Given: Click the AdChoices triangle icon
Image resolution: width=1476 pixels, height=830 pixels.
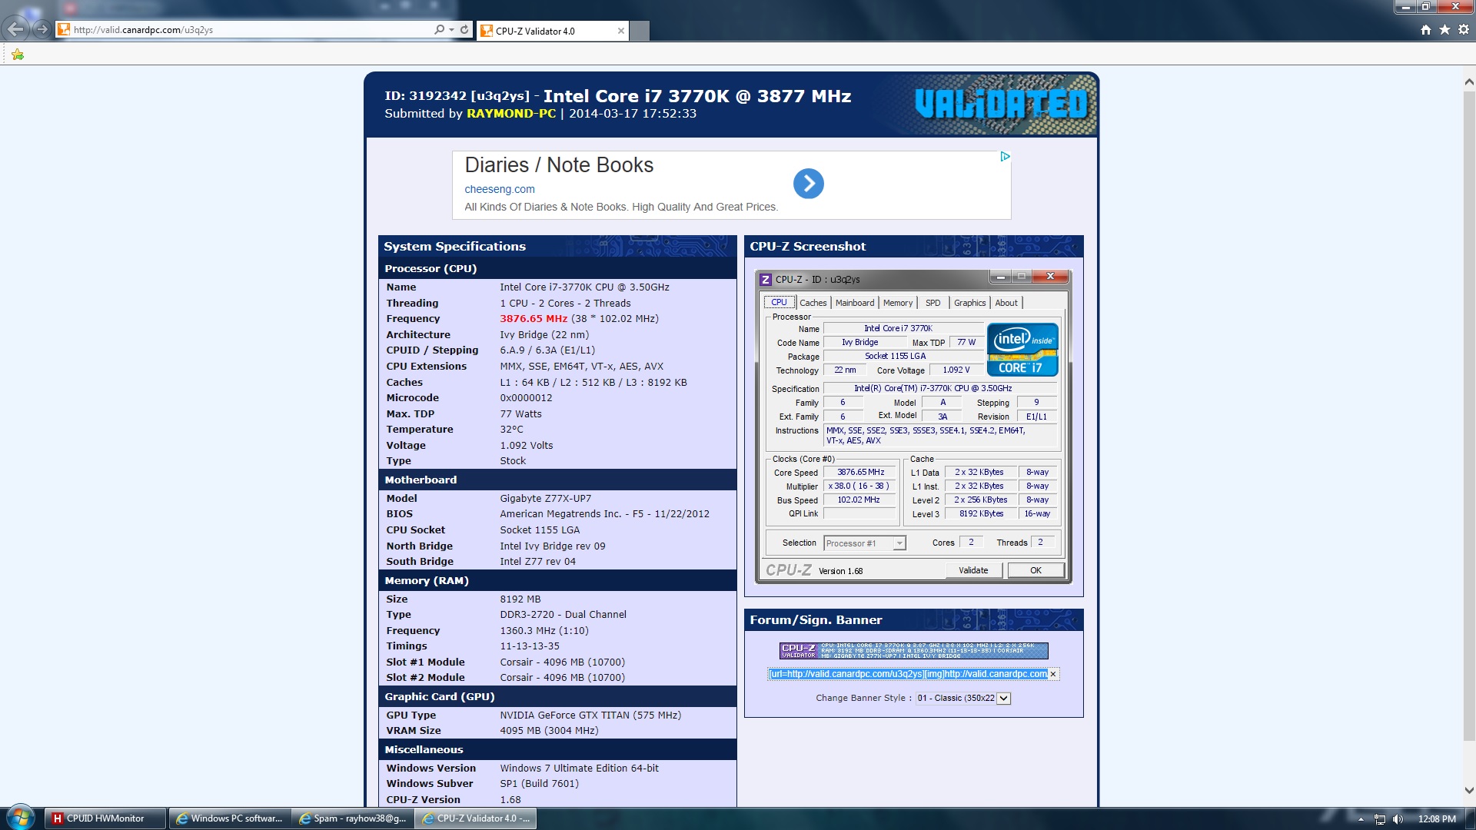Looking at the screenshot, I should pos(1005,157).
